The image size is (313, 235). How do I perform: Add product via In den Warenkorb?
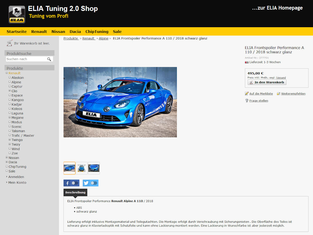(x=267, y=82)
